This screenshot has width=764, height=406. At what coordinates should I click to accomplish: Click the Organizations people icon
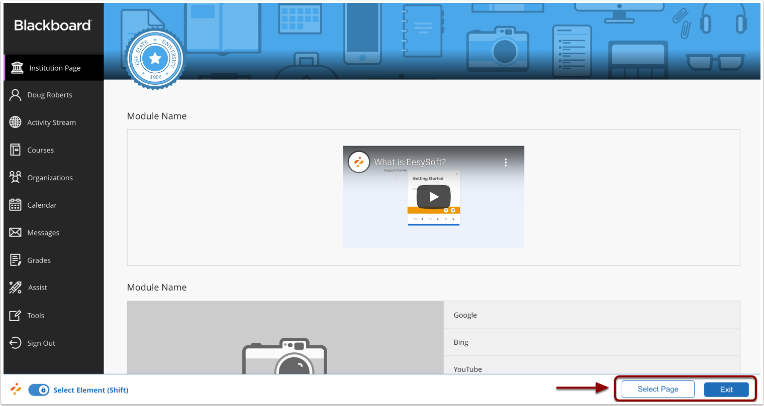[16, 177]
